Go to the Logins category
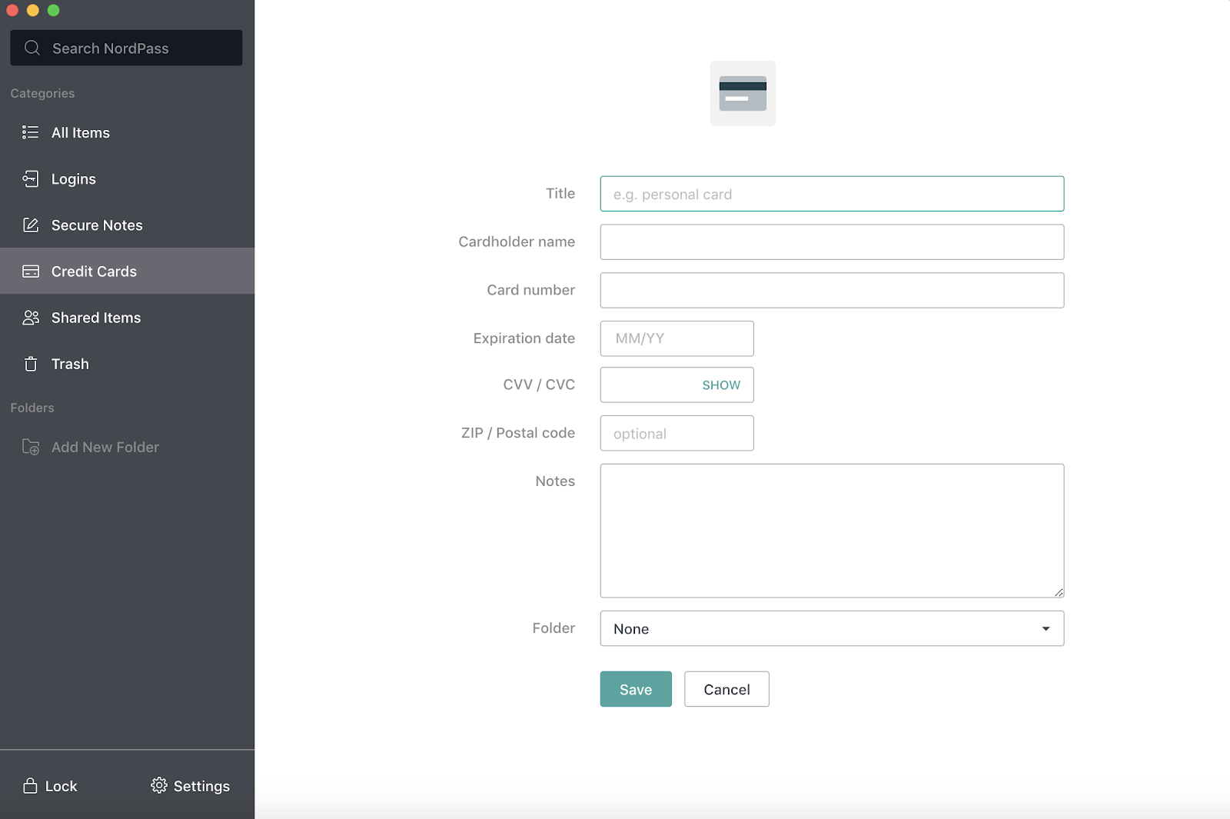Screen dimensions: 1230x819 coord(127,178)
